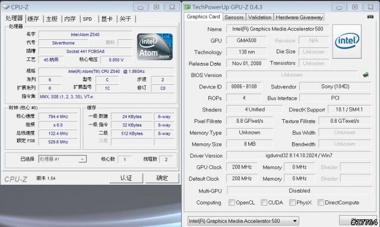
Task: Click the MMX, SSE instruction set field
Action: pyautogui.click(x=106, y=97)
